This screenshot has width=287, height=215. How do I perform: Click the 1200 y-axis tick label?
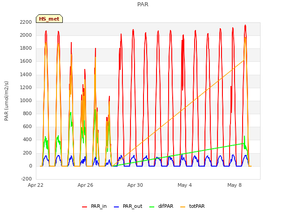(26, 88)
